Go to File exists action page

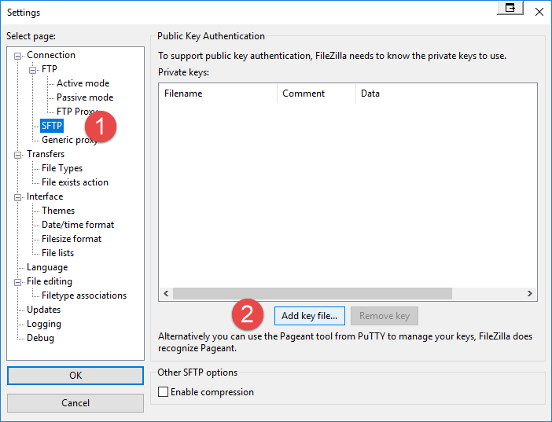75,182
